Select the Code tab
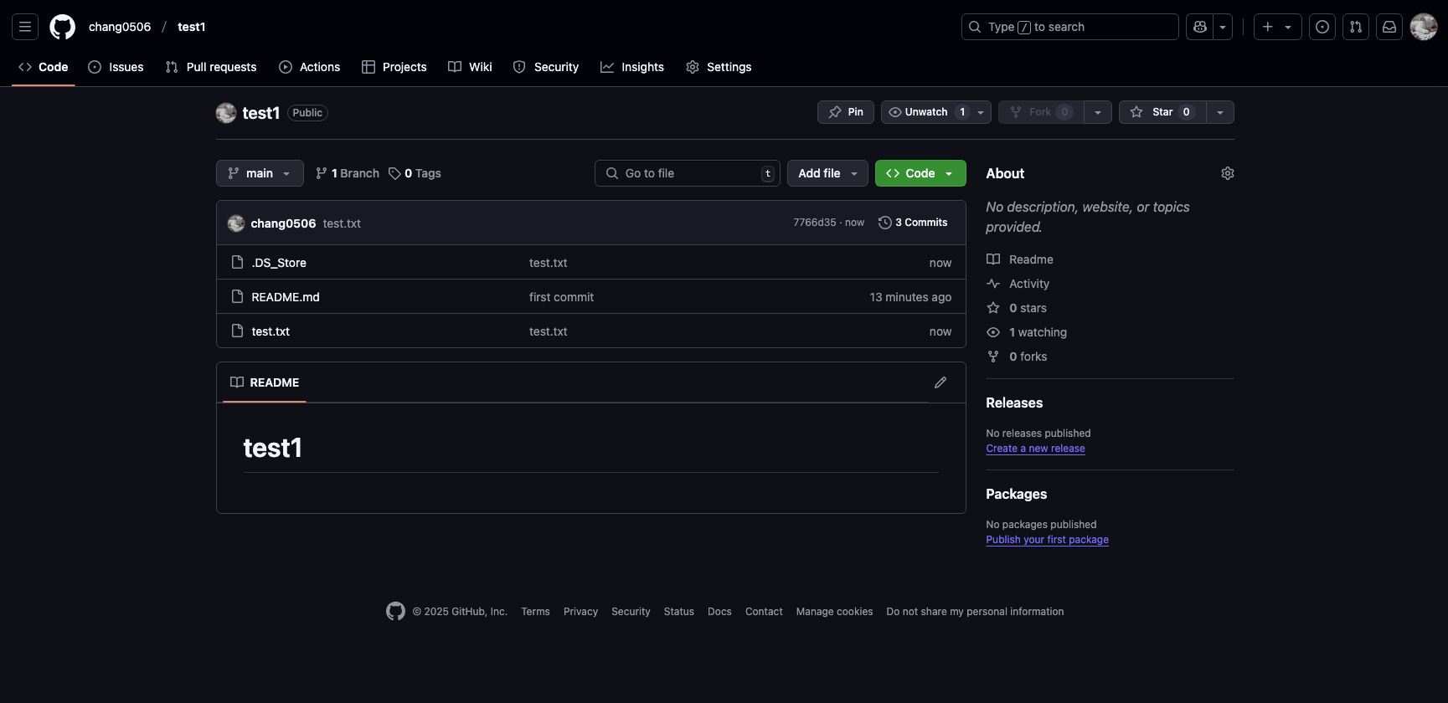 click(x=44, y=67)
